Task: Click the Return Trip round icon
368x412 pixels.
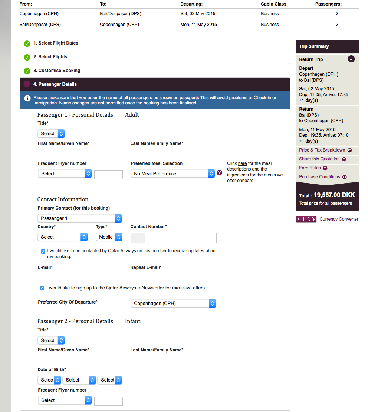Action: coord(351,59)
